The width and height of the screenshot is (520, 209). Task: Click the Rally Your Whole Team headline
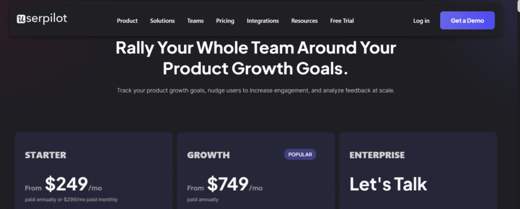coord(256,58)
